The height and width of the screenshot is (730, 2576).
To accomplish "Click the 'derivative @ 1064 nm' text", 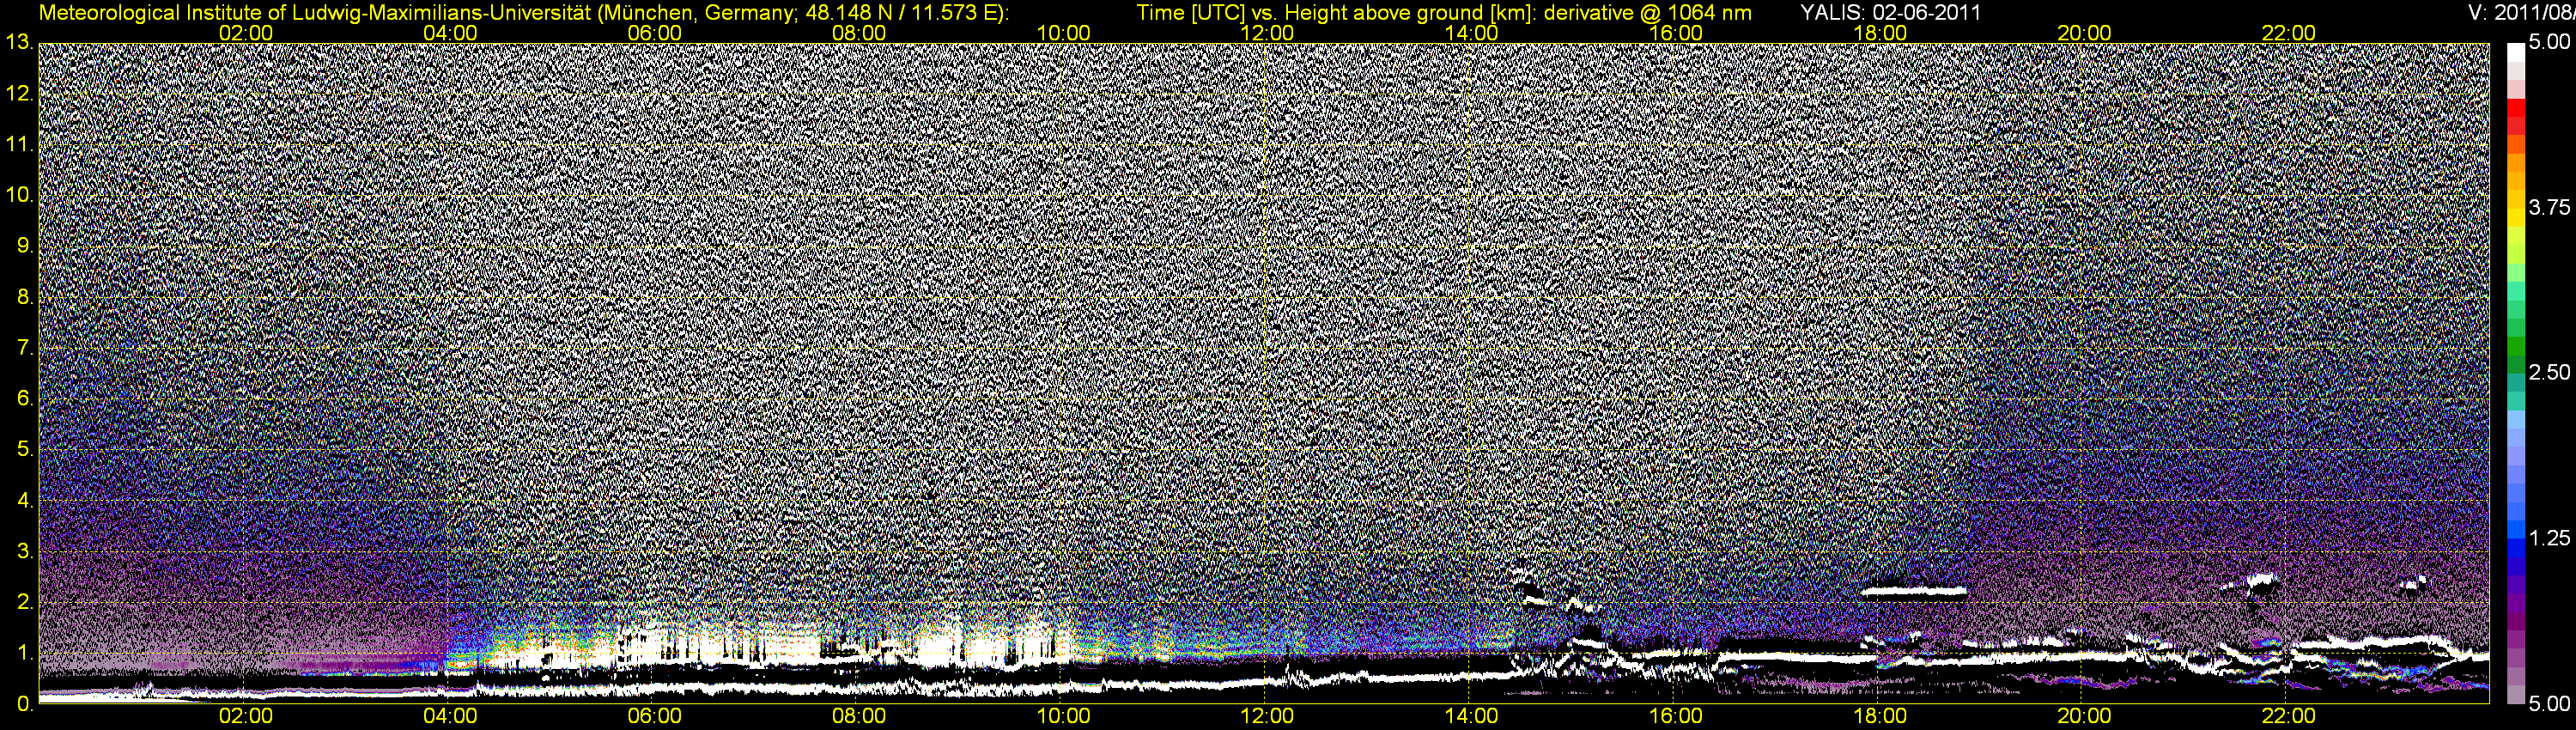I will pyautogui.click(x=1649, y=12).
